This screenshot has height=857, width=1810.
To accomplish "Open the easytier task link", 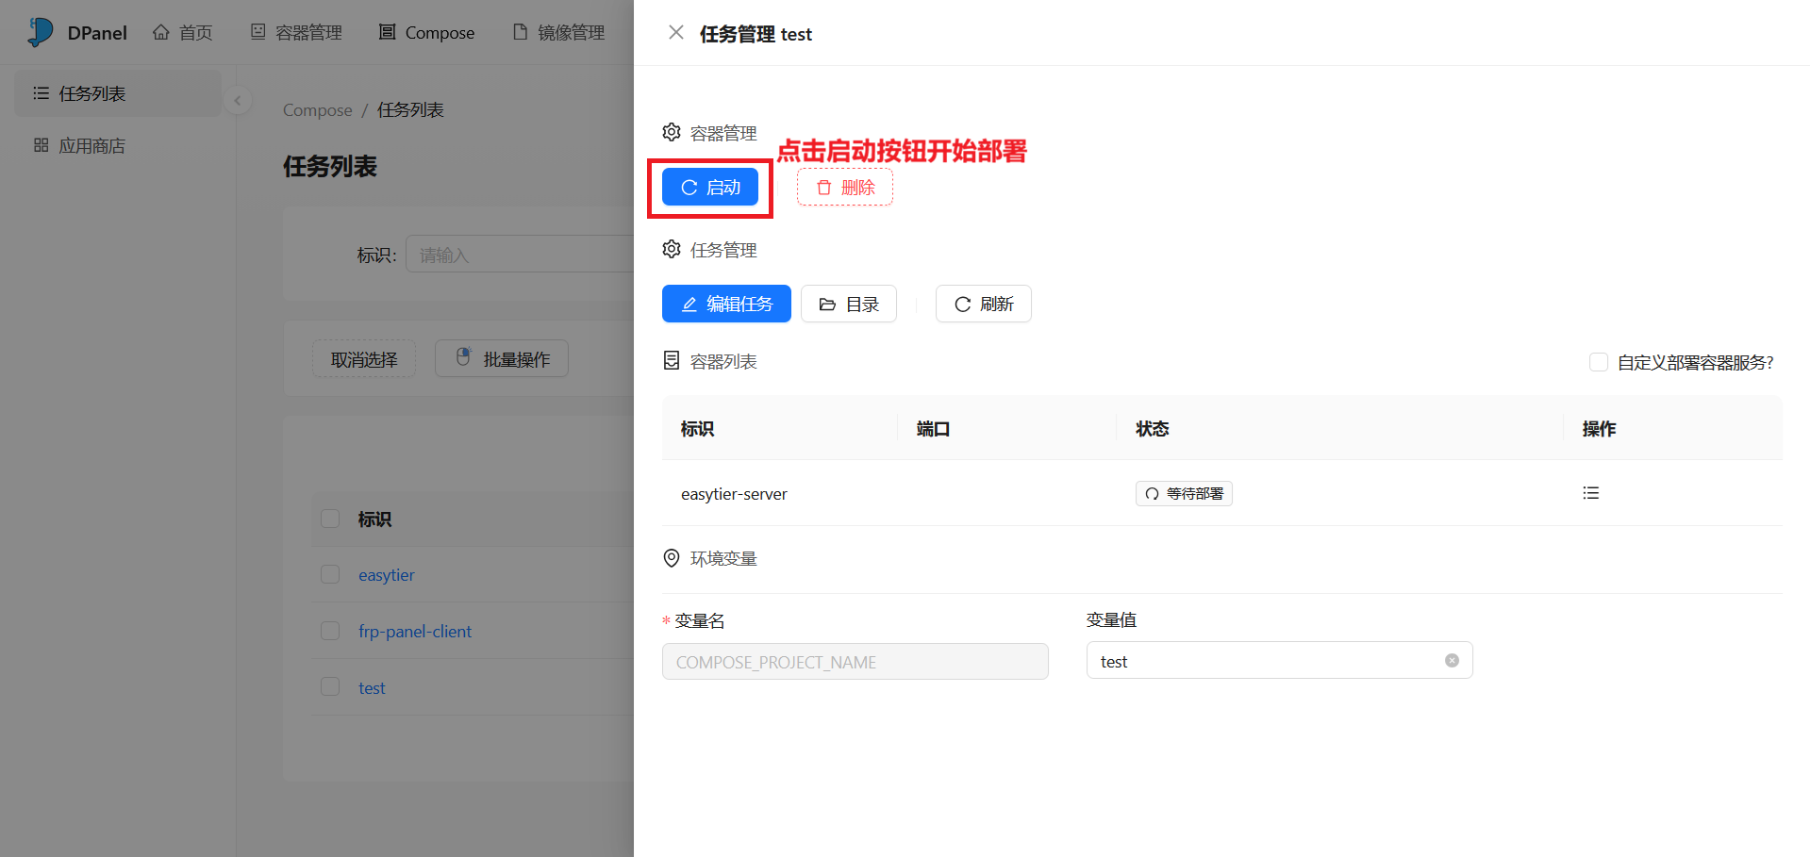I will click(x=386, y=575).
